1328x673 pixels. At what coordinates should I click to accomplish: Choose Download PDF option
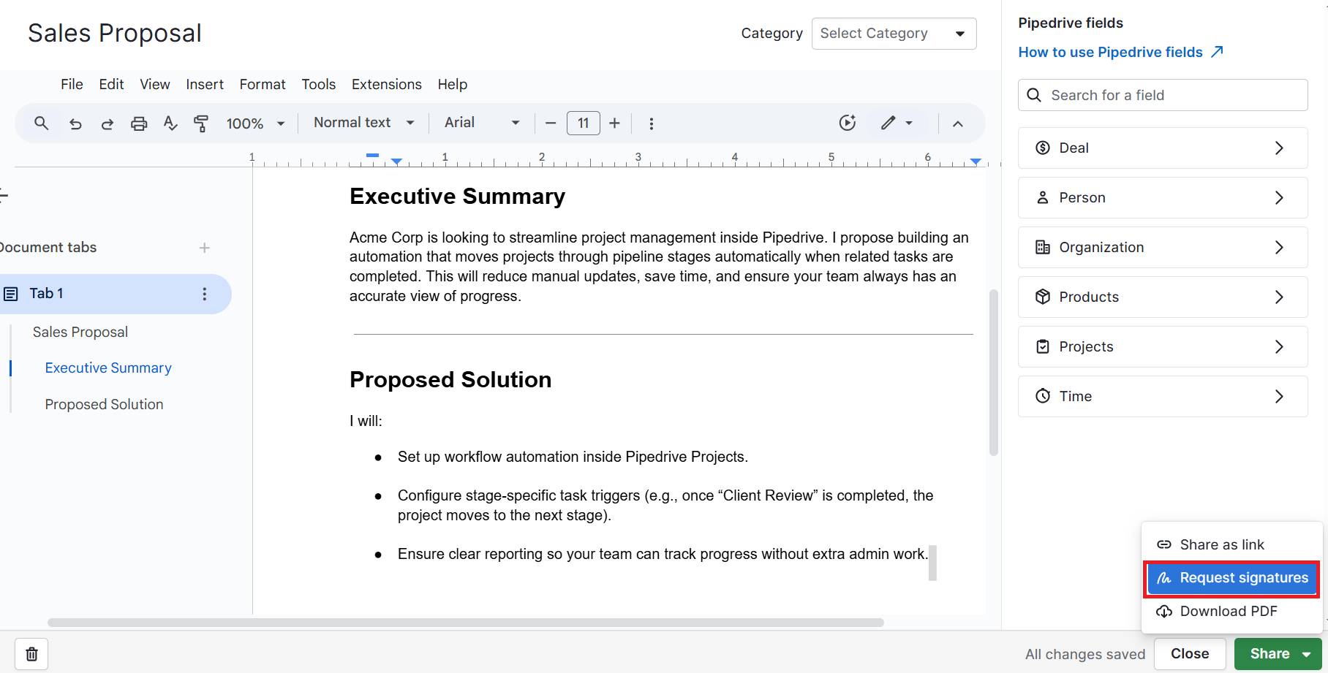[1232, 611]
